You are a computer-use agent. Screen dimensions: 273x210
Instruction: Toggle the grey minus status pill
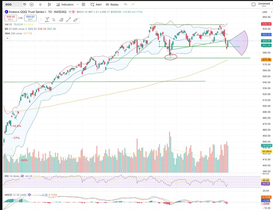click(70, 12)
